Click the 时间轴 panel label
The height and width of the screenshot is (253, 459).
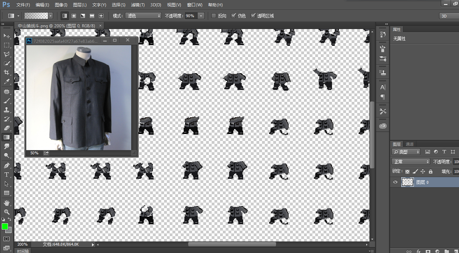click(x=22, y=251)
